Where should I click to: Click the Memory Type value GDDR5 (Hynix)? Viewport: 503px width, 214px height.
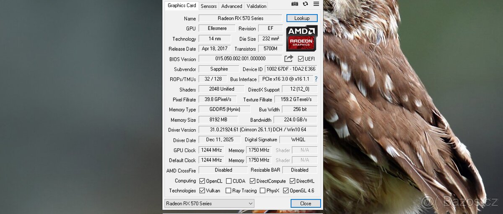[224, 110]
